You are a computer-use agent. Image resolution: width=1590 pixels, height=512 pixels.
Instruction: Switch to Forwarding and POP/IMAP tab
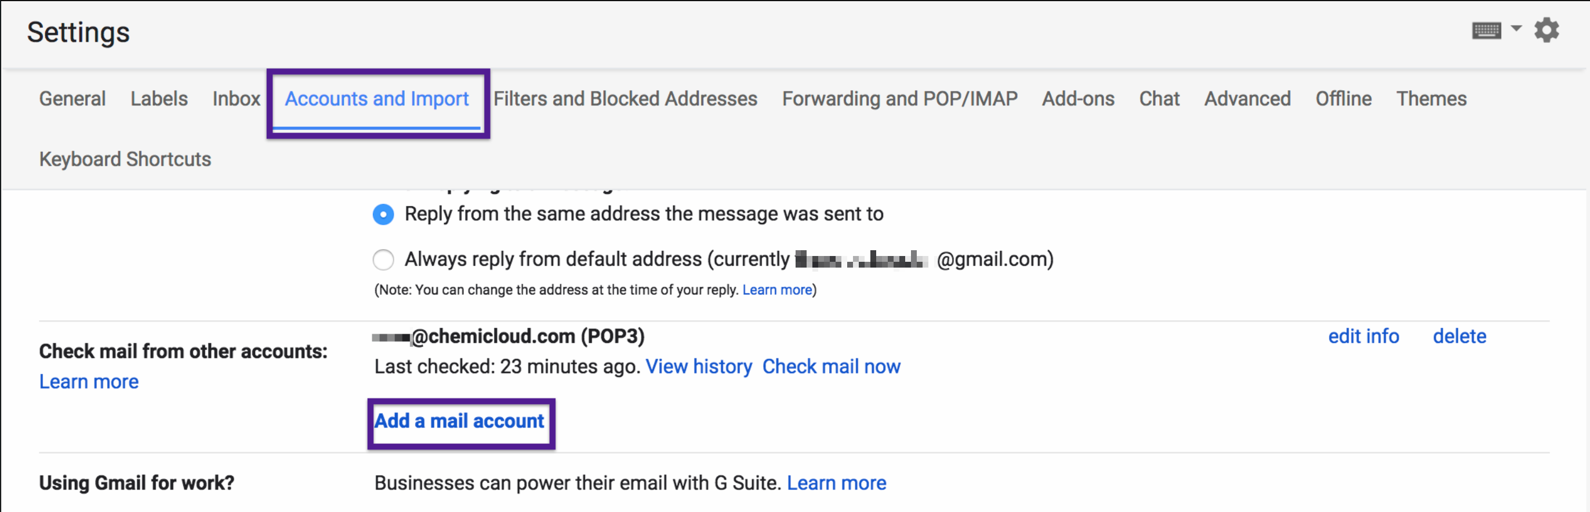pos(899,98)
